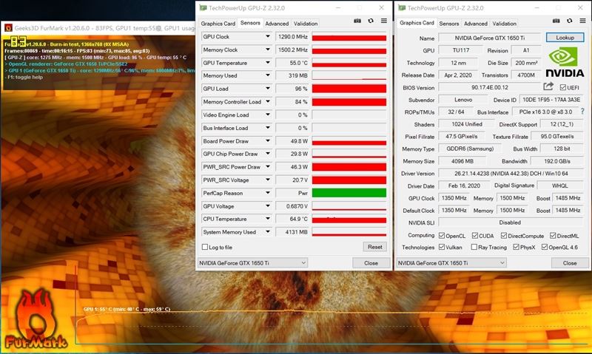Screen dimensions: 592x354
Task: Click screenshot camera icon in Graphics Card window
Action: pos(556,21)
